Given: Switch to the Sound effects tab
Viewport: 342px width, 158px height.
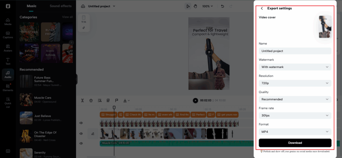Looking at the screenshot, I should pyautogui.click(x=61, y=6).
